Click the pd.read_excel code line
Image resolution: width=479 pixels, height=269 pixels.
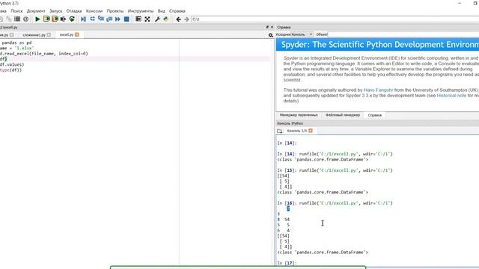tap(44, 54)
